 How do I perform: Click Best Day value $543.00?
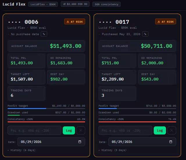point(150,79)
